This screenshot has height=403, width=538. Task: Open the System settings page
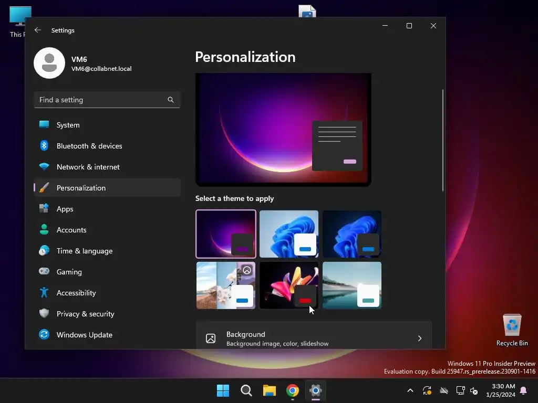pyautogui.click(x=107, y=125)
